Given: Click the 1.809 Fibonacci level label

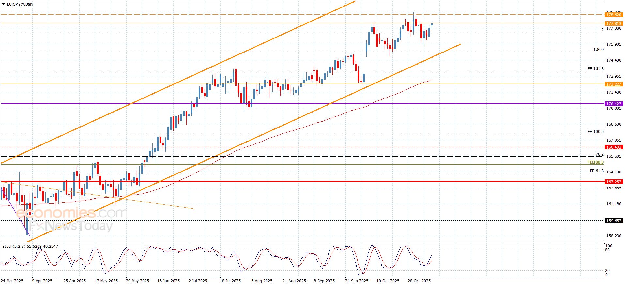Looking at the screenshot, I should coord(598,50).
